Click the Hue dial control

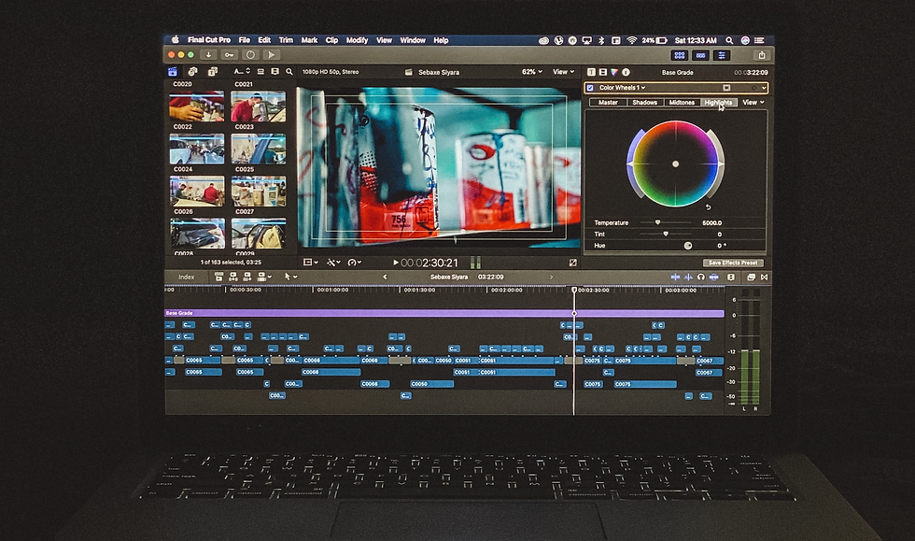coord(688,246)
